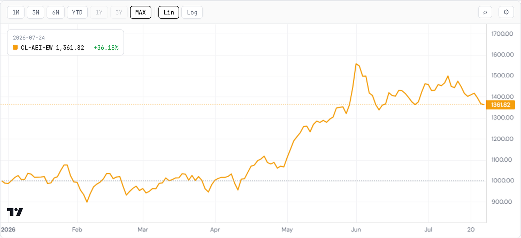The image size is (521, 238).
Task: Click the 1,361.82 value in the legend
Action: 70,47
